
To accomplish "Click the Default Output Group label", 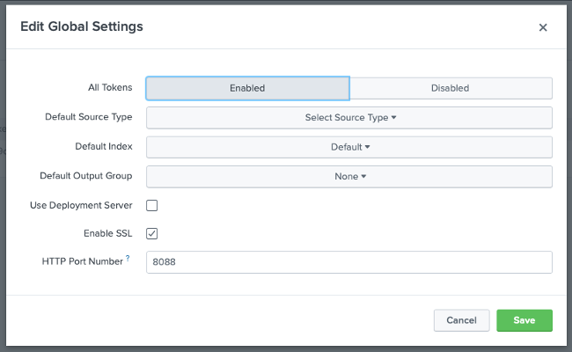I will click(85, 175).
